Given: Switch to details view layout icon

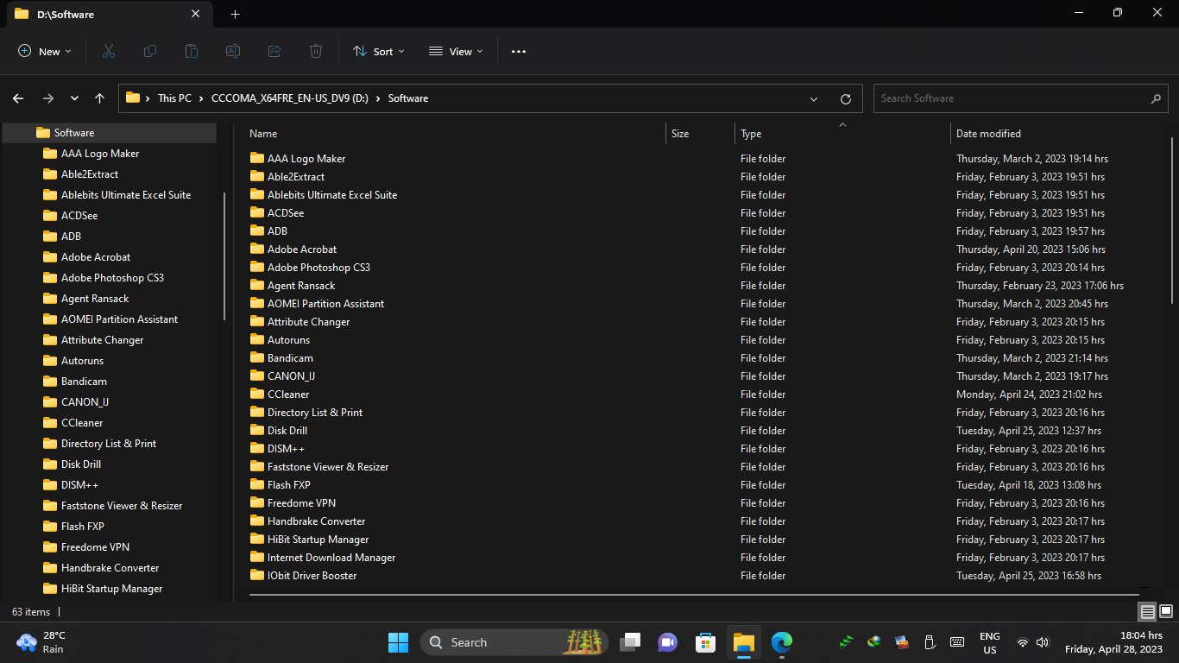Looking at the screenshot, I should (1148, 612).
